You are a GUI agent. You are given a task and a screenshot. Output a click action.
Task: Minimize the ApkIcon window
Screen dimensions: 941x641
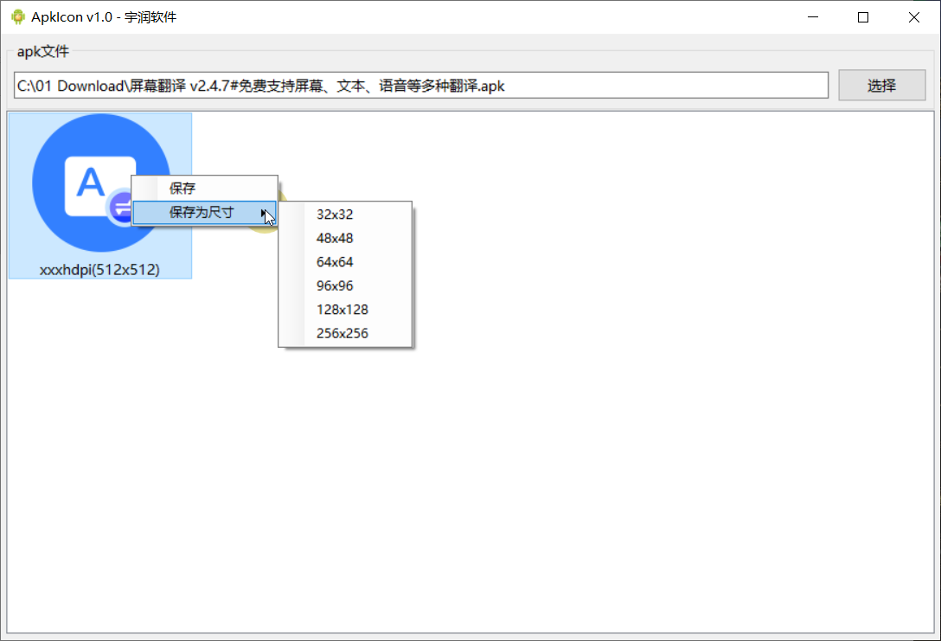click(811, 16)
